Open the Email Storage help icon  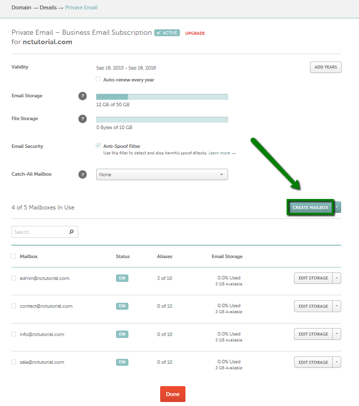coord(82,96)
